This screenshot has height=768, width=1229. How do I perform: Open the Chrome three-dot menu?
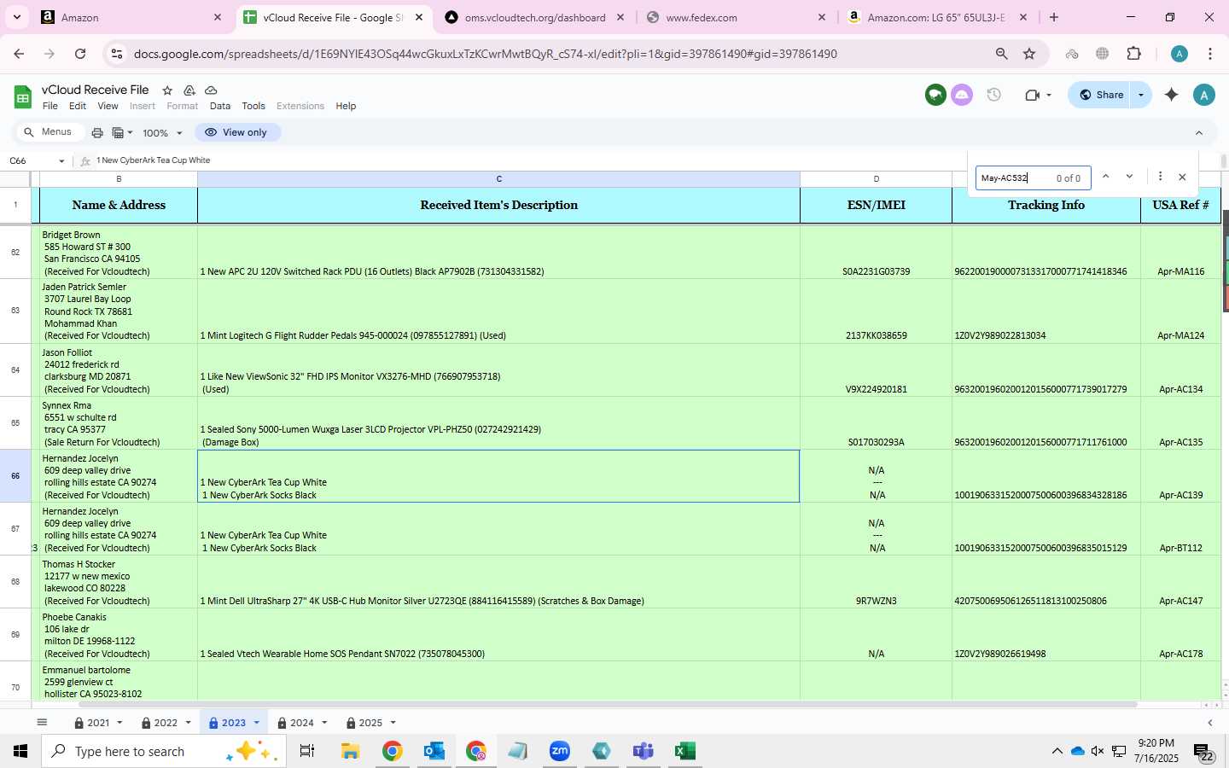pyautogui.click(x=1210, y=54)
